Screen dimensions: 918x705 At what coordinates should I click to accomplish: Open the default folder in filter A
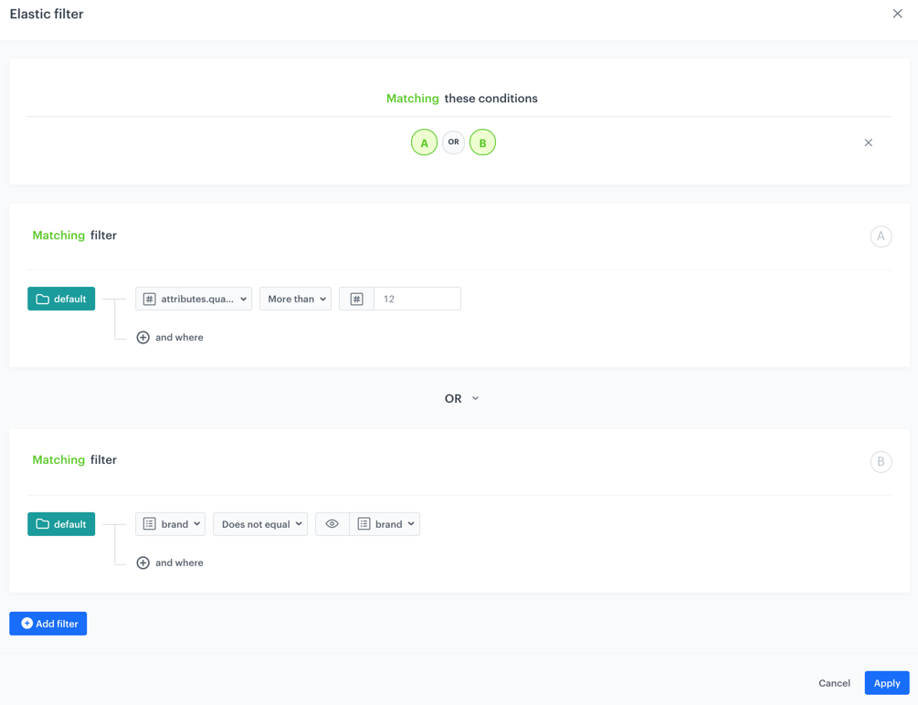tap(61, 299)
